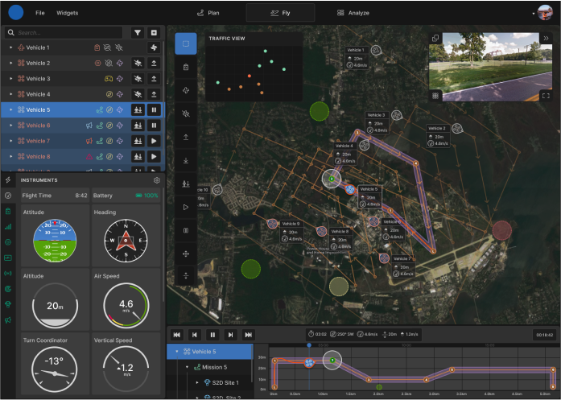561x400 pixels.
Task: Click the blue timeline playhead marker
Action: [x=309, y=345]
